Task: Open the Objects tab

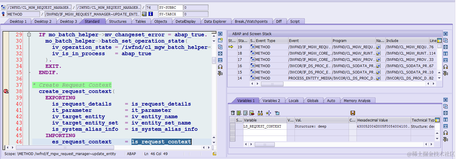Action: point(161,21)
